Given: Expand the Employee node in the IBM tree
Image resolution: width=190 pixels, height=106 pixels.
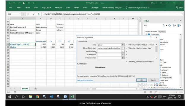Looking at the screenshot, I should 146,34.
